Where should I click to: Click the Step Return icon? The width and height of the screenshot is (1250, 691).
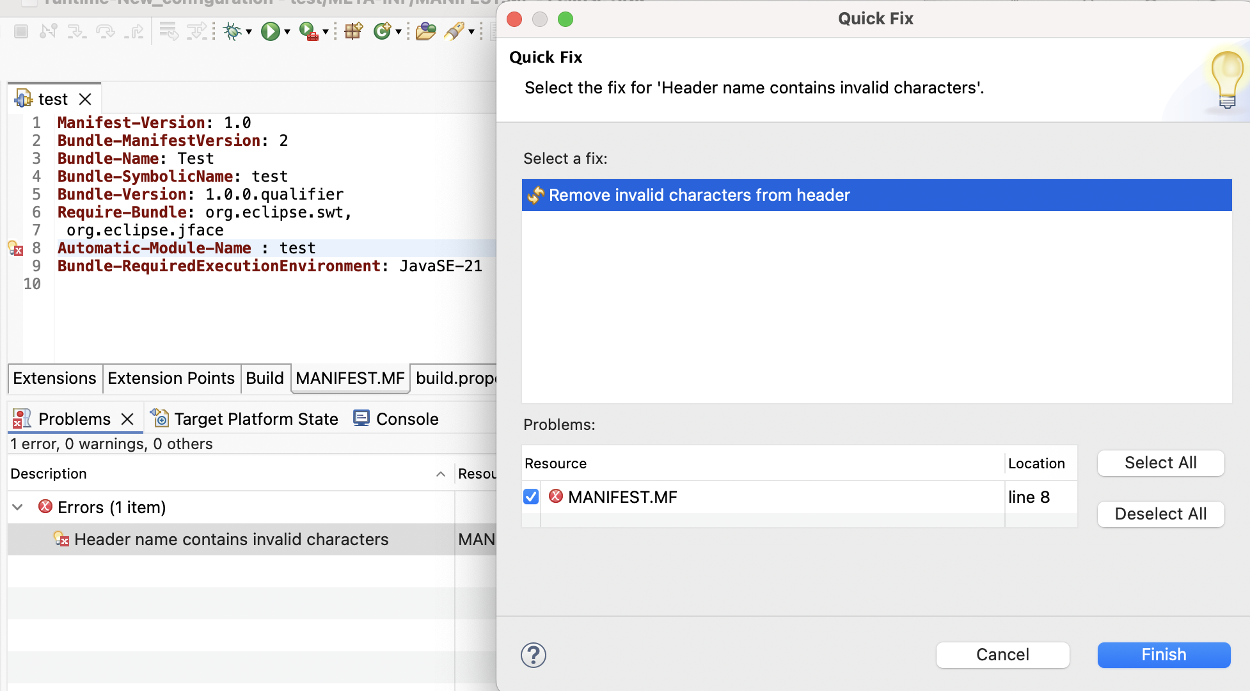pos(134,31)
